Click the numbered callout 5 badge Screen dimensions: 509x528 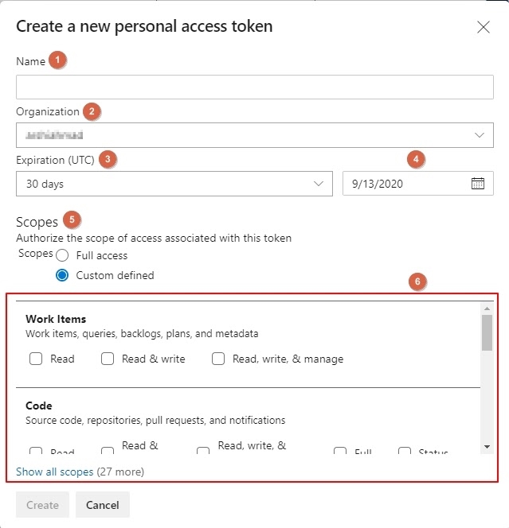[72, 219]
